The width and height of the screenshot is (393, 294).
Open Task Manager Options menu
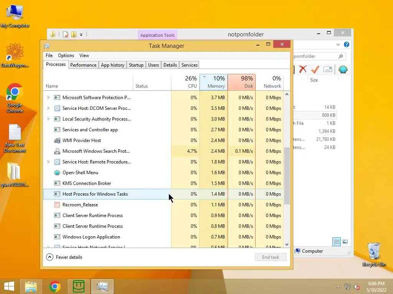[x=66, y=56]
